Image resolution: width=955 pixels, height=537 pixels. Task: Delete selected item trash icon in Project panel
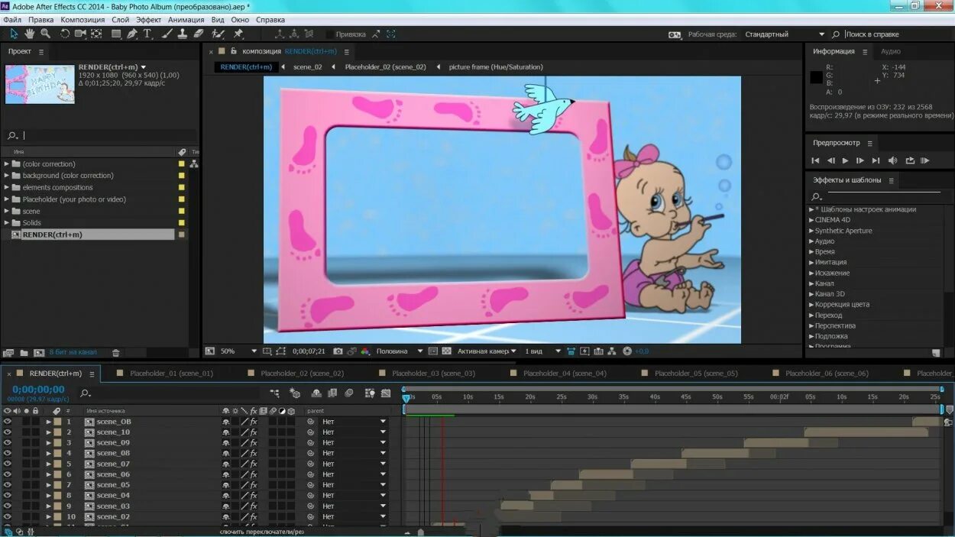[116, 353]
